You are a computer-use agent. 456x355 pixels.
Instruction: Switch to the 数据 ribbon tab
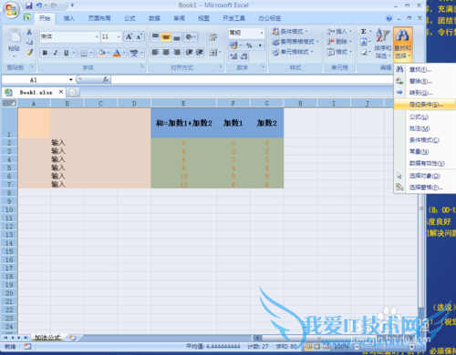pyautogui.click(x=154, y=18)
